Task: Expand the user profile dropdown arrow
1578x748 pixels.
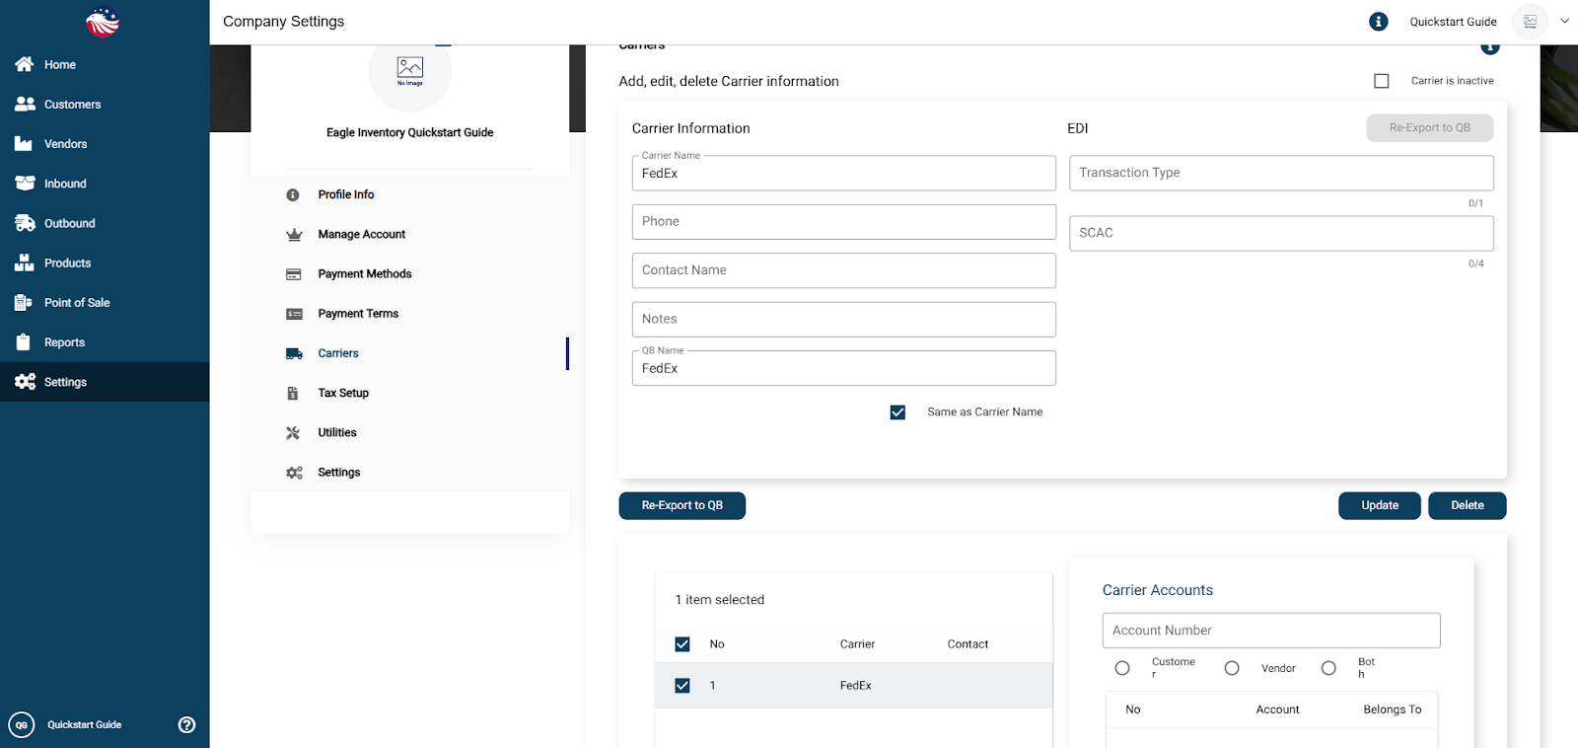Action: (1564, 21)
